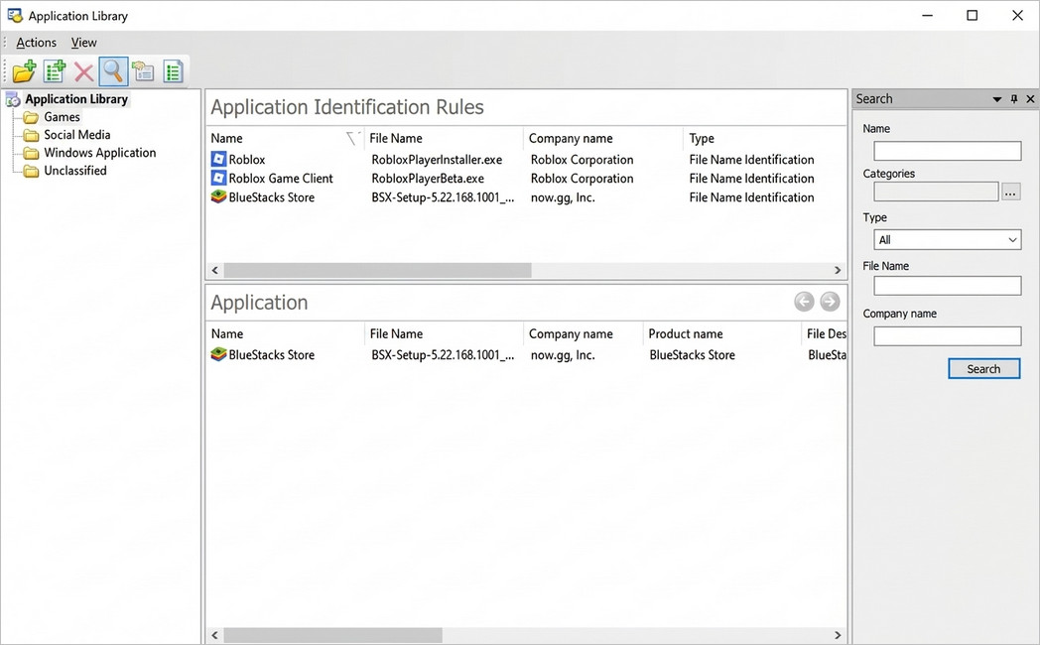Click BlueStacks icon in Application list
Image resolution: width=1040 pixels, height=645 pixels.
click(x=218, y=354)
